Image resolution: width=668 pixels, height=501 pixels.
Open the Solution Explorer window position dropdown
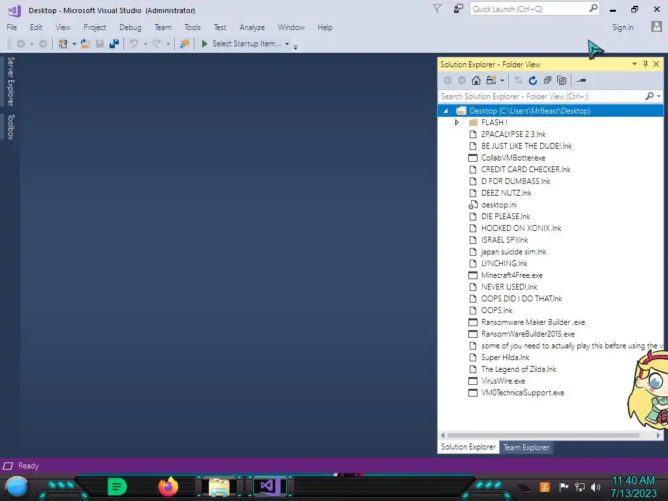[x=634, y=64]
